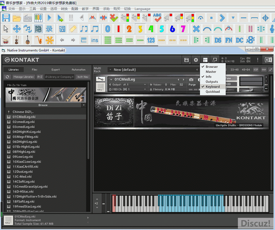Click the A-Z sort button
The image size is (275, 230).
tap(40, 77)
